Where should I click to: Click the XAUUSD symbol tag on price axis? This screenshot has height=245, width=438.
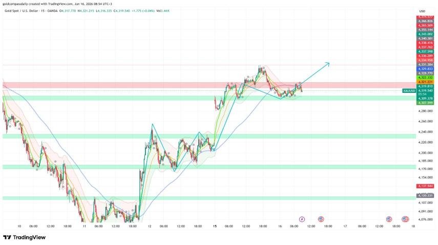(409, 91)
